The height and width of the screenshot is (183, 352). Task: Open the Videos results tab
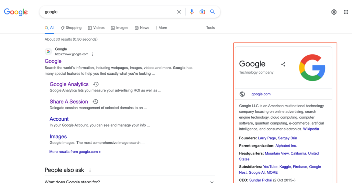96,28
